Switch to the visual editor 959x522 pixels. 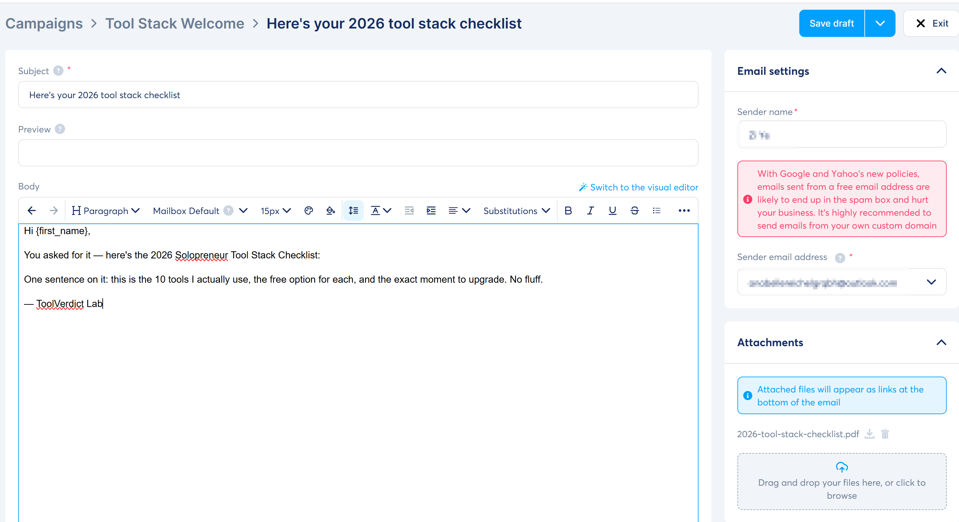click(639, 187)
